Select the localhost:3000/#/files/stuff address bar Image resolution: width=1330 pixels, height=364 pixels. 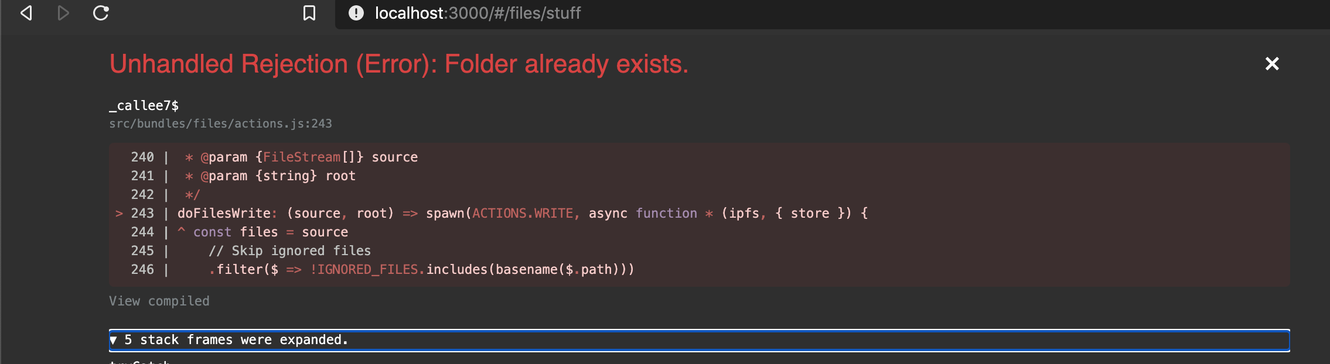pos(478,13)
